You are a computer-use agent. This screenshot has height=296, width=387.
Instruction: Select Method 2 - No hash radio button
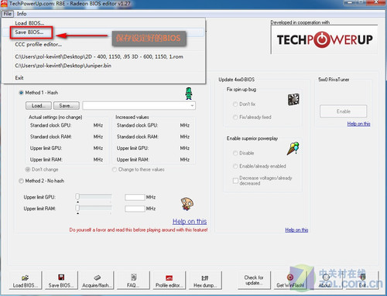pos(21,181)
